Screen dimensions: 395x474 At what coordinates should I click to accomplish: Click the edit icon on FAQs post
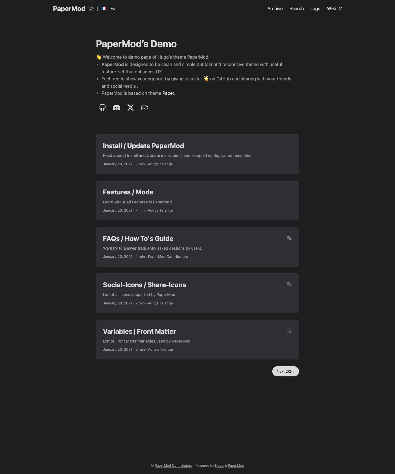289,238
